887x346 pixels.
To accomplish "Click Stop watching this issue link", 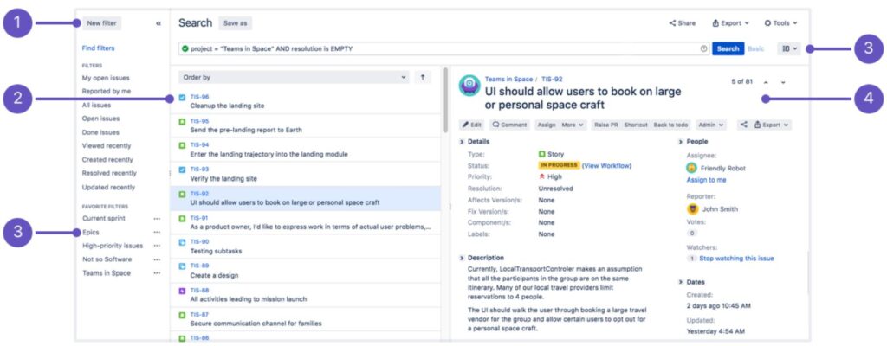I will 736,259.
